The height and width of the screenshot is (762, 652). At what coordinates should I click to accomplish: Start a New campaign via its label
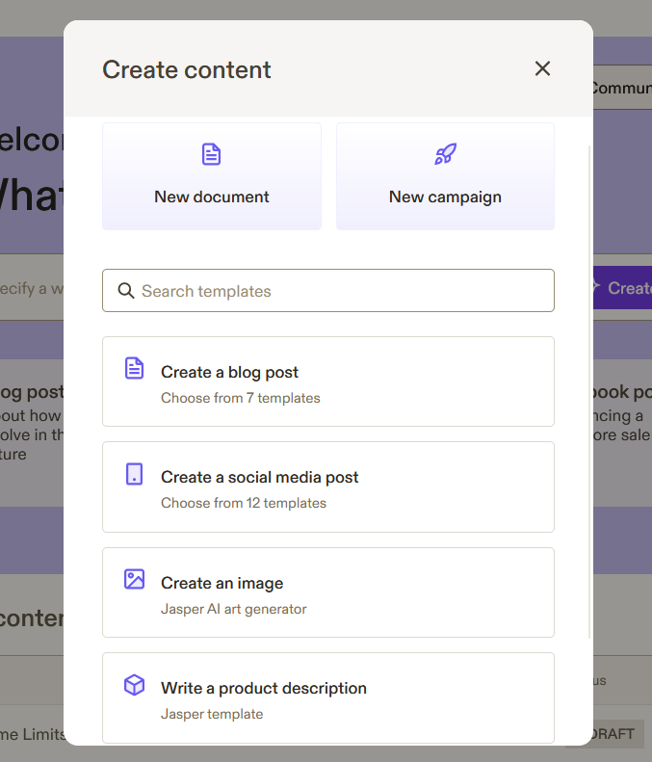(x=445, y=197)
